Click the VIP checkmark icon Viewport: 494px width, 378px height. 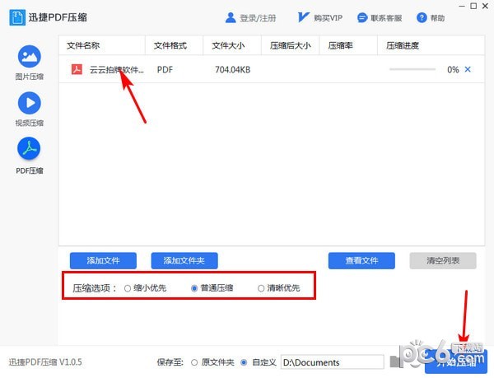point(303,17)
